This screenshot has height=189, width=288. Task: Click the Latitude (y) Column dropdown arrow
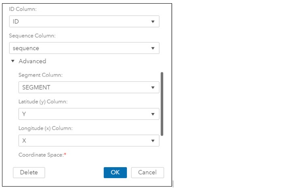point(153,114)
